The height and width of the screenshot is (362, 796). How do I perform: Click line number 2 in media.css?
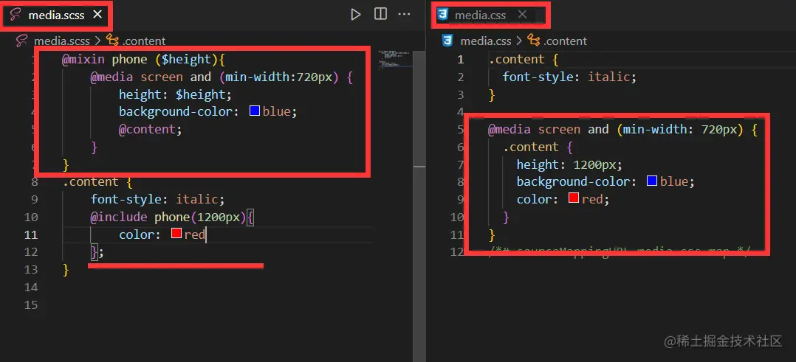[x=461, y=77]
